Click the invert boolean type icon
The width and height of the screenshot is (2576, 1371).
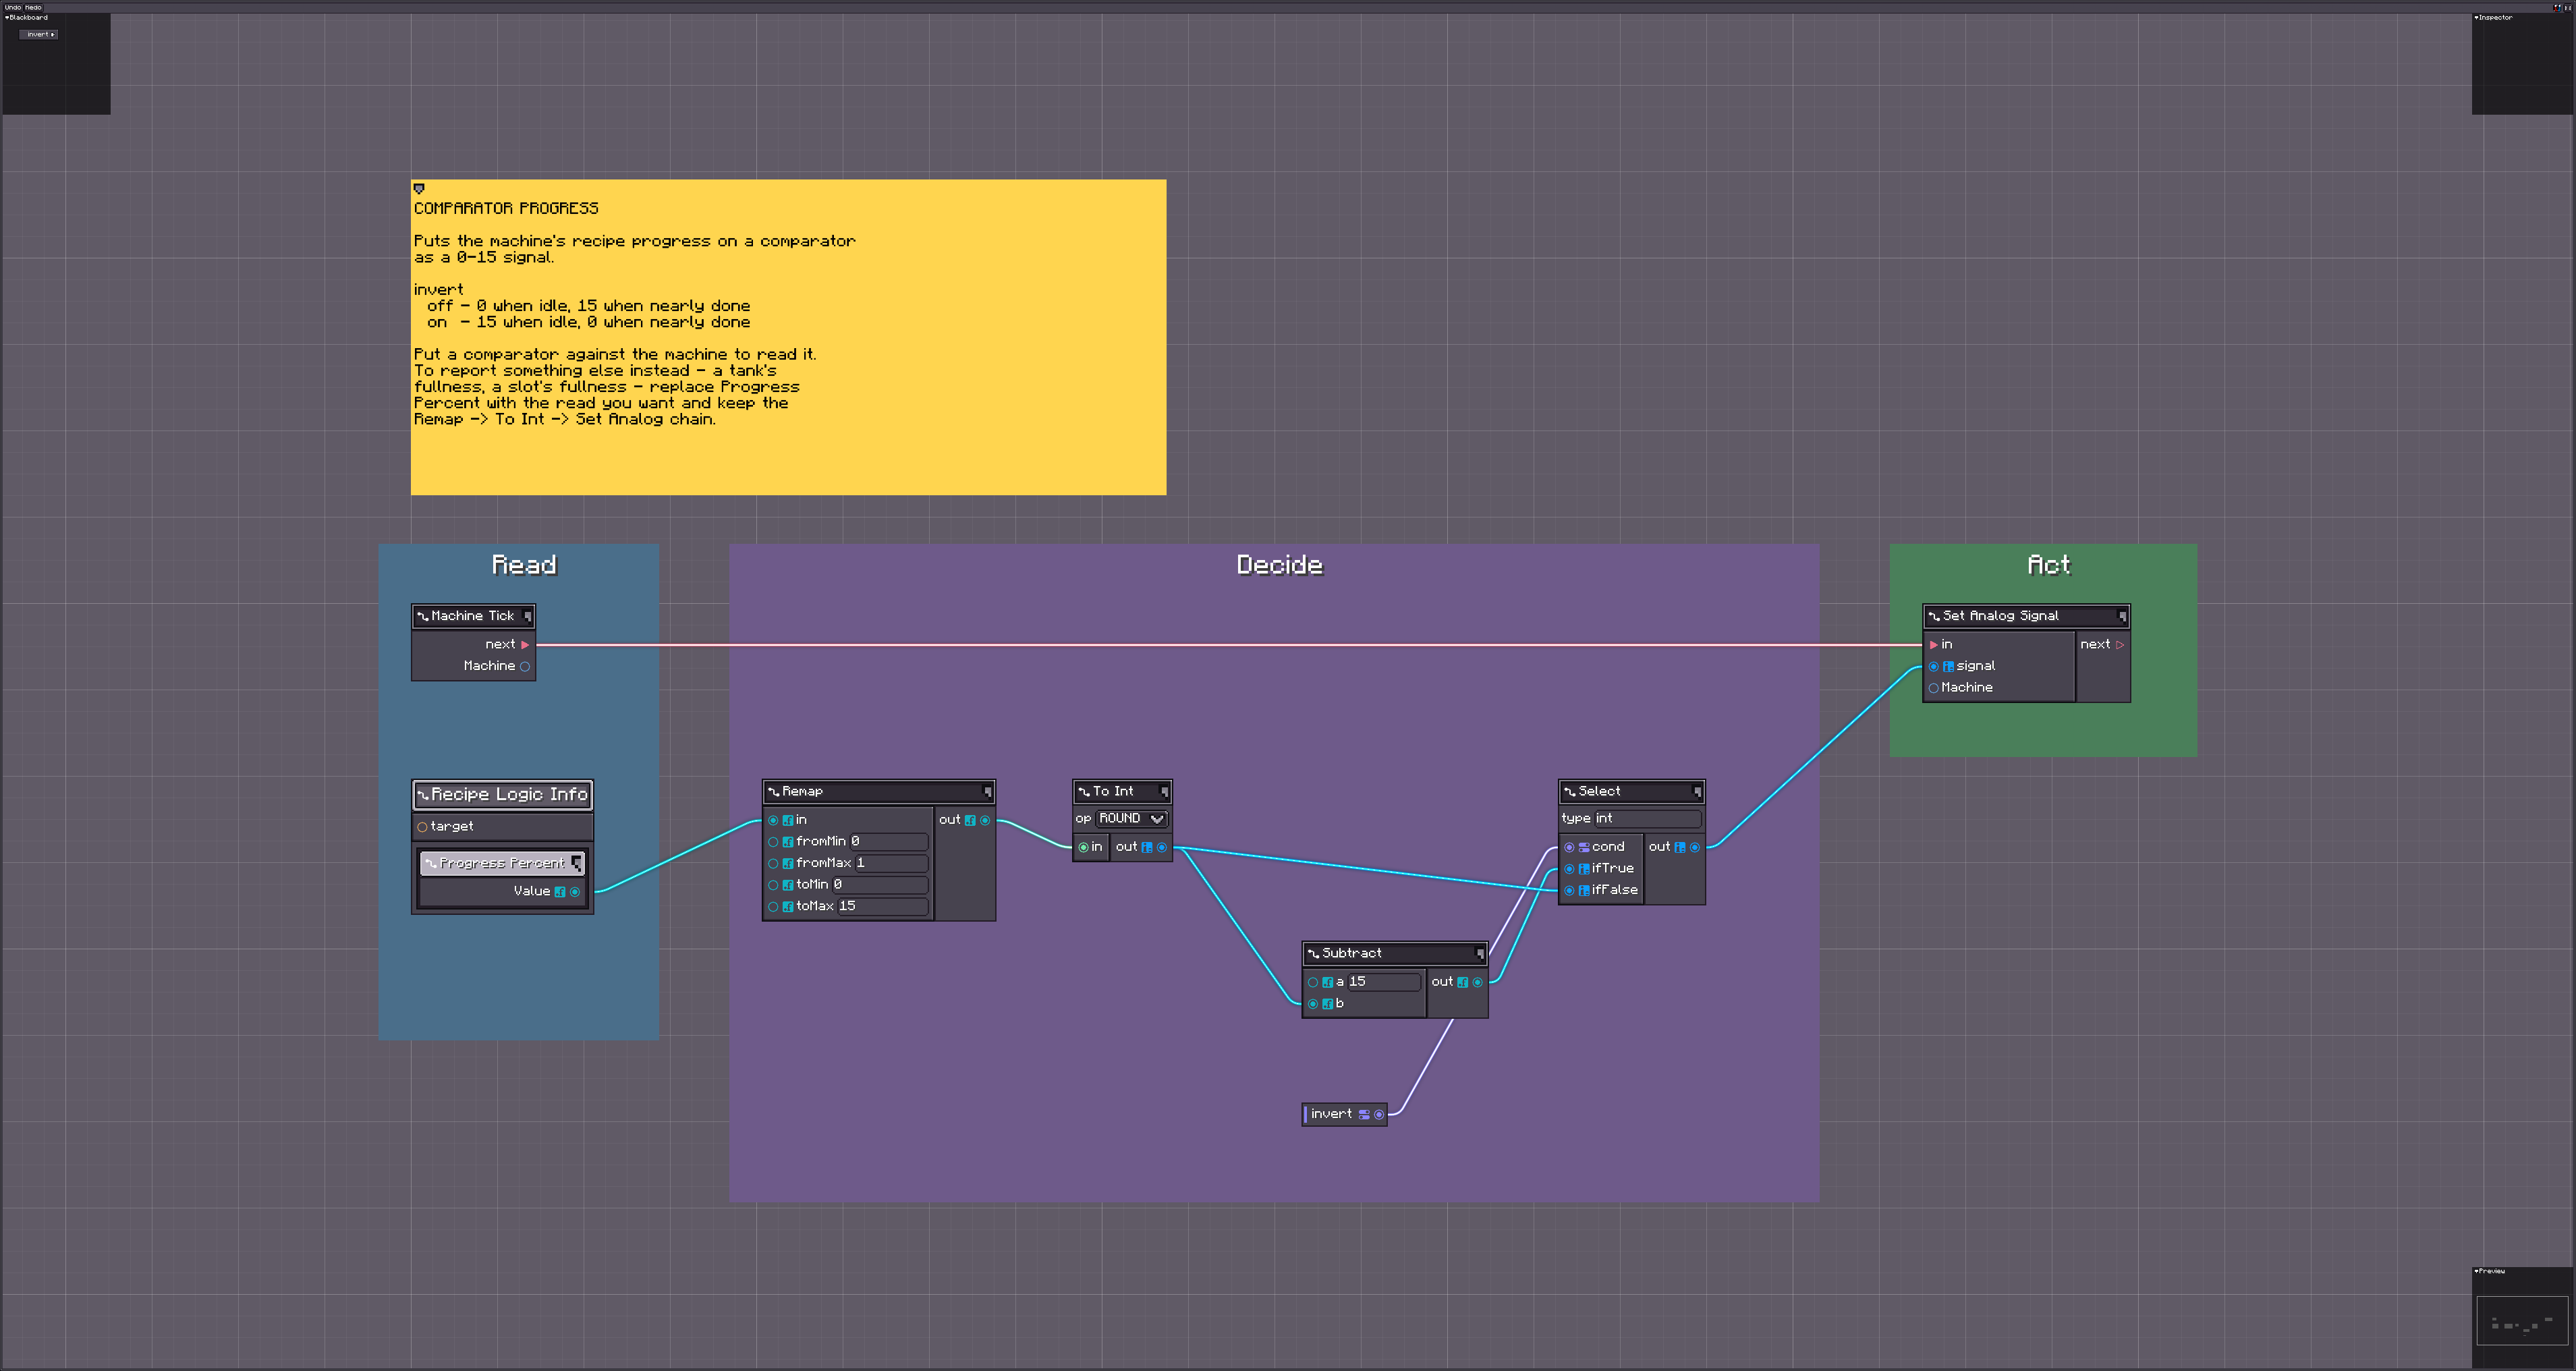coord(1364,1115)
